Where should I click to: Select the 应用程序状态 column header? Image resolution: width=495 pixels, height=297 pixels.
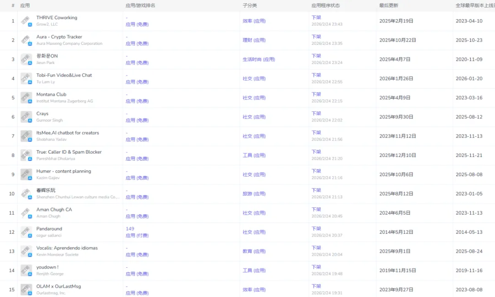[x=325, y=5]
